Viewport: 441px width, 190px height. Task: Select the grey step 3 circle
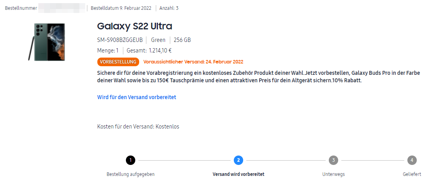(x=333, y=160)
